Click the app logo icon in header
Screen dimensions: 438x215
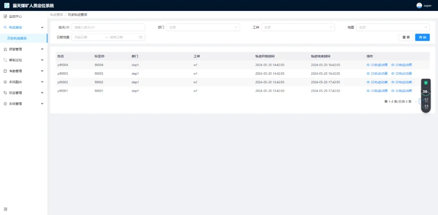(x=7, y=6)
